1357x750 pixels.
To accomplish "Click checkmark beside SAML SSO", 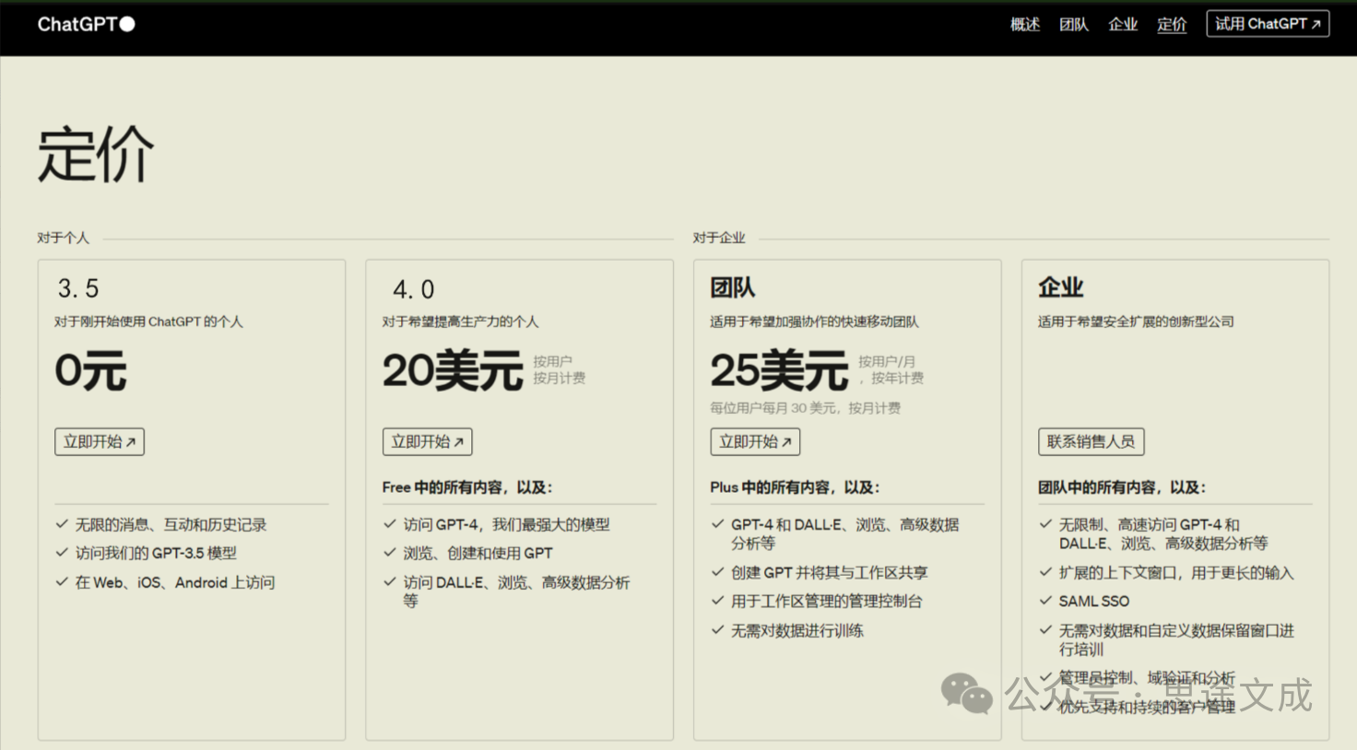I will [x=1045, y=601].
